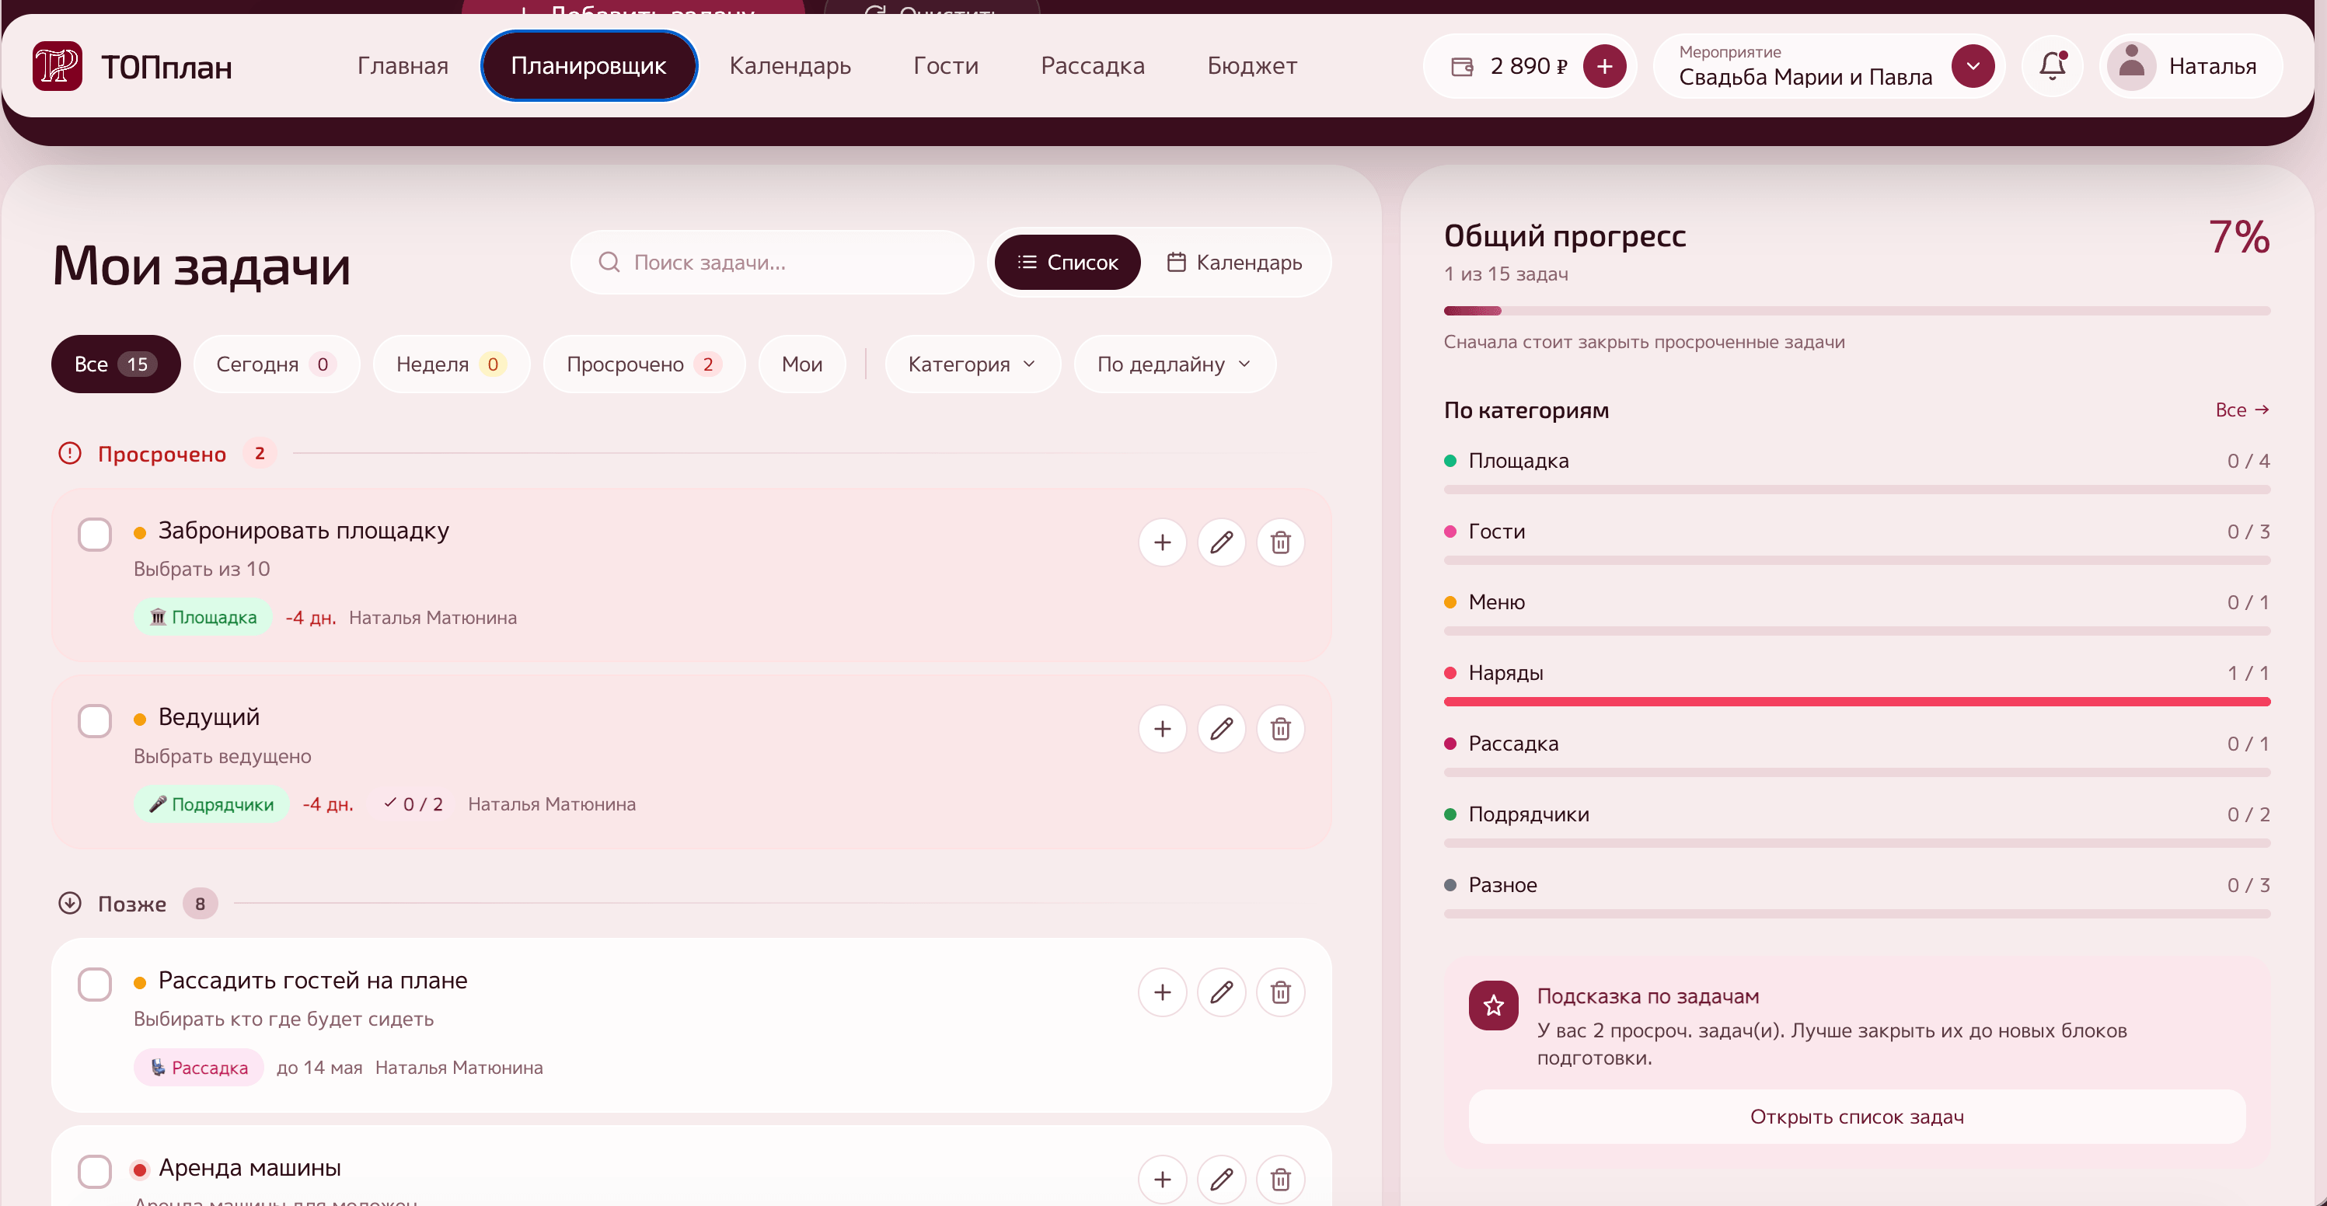Viewport: 2327px width, 1206px height.
Task: Switch to Календарь view toggle
Action: [1234, 262]
